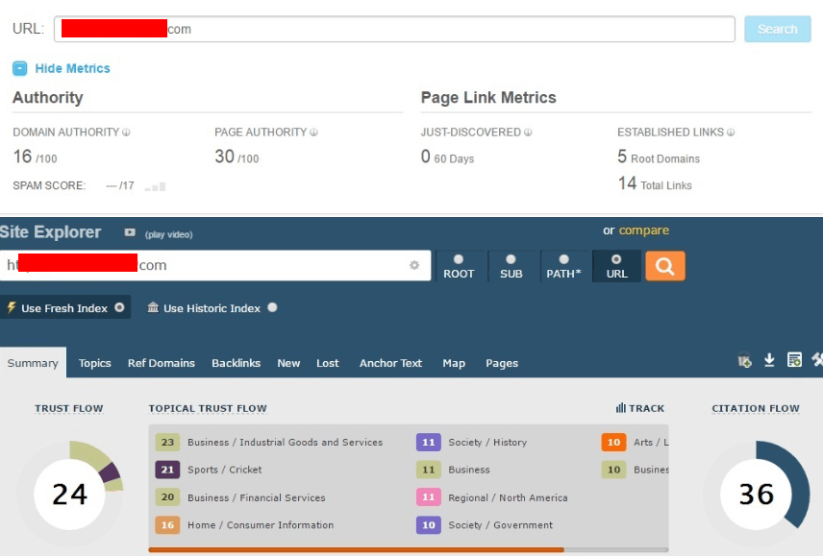Open the Anchor Text tab
The height and width of the screenshot is (556, 823).
pos(390,363)
